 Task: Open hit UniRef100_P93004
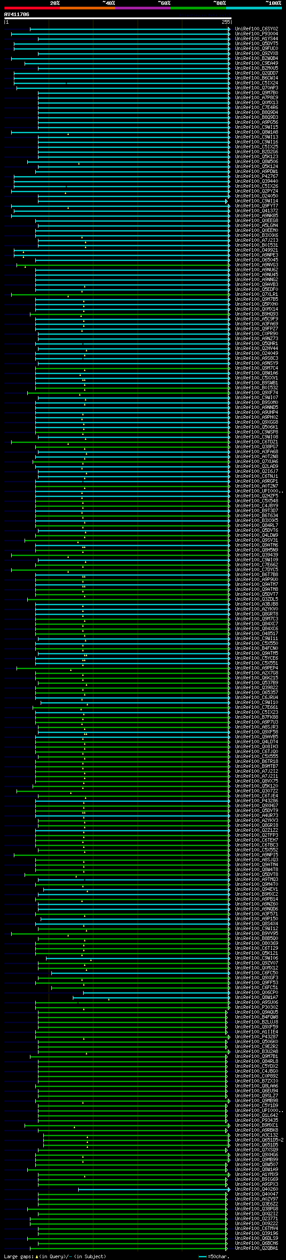(x=256, y=34)
